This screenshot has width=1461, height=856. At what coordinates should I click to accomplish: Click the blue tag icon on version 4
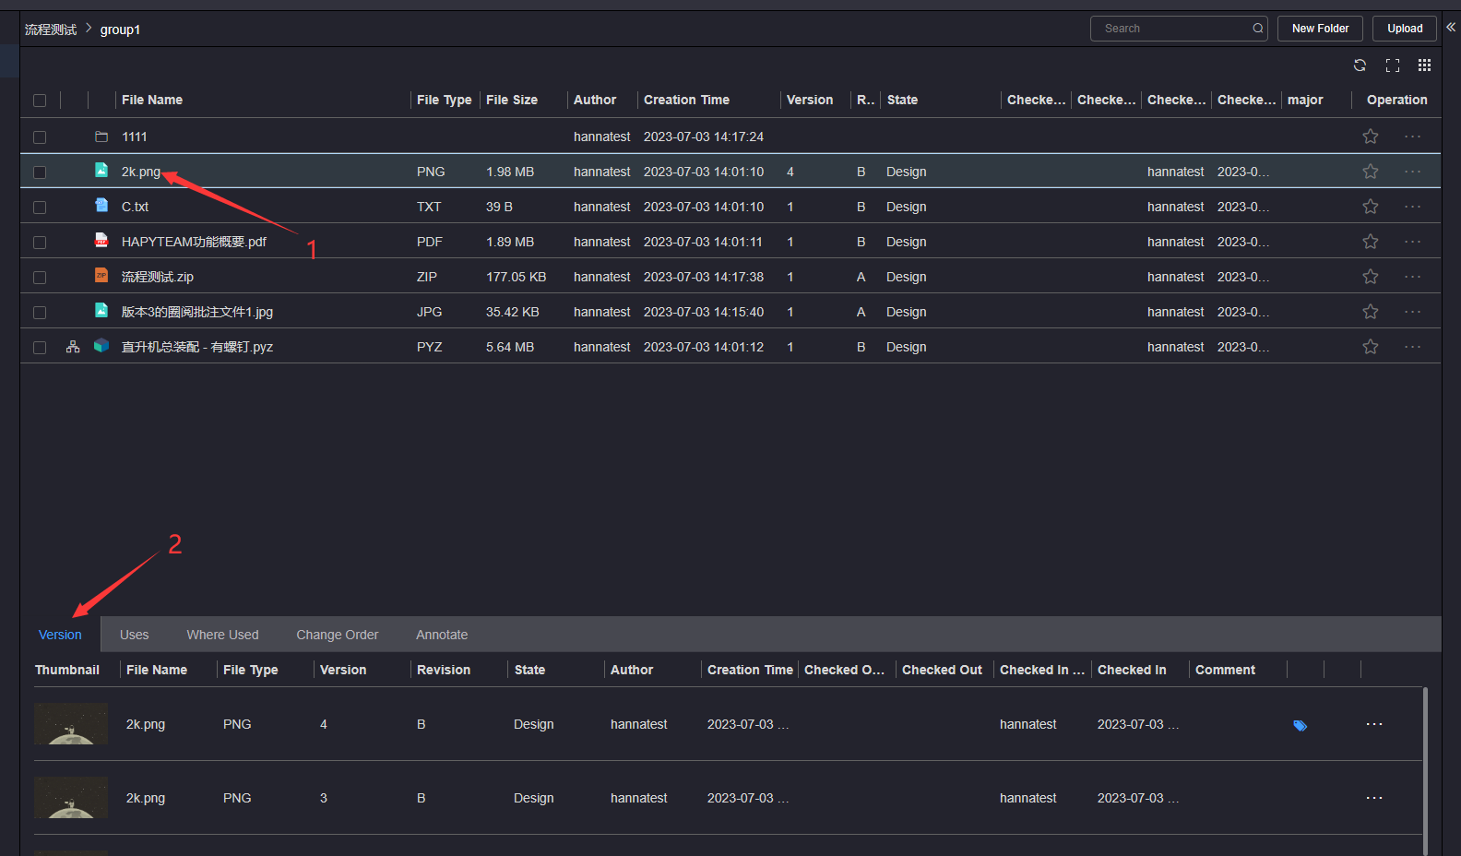(1300, 726)
